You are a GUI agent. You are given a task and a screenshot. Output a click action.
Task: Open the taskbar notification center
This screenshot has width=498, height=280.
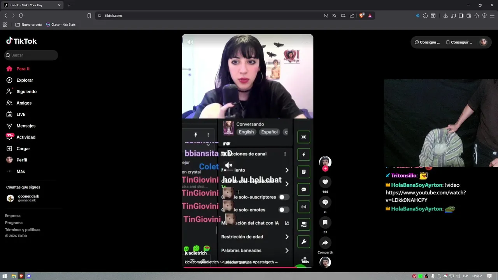[x=489, y=276]
